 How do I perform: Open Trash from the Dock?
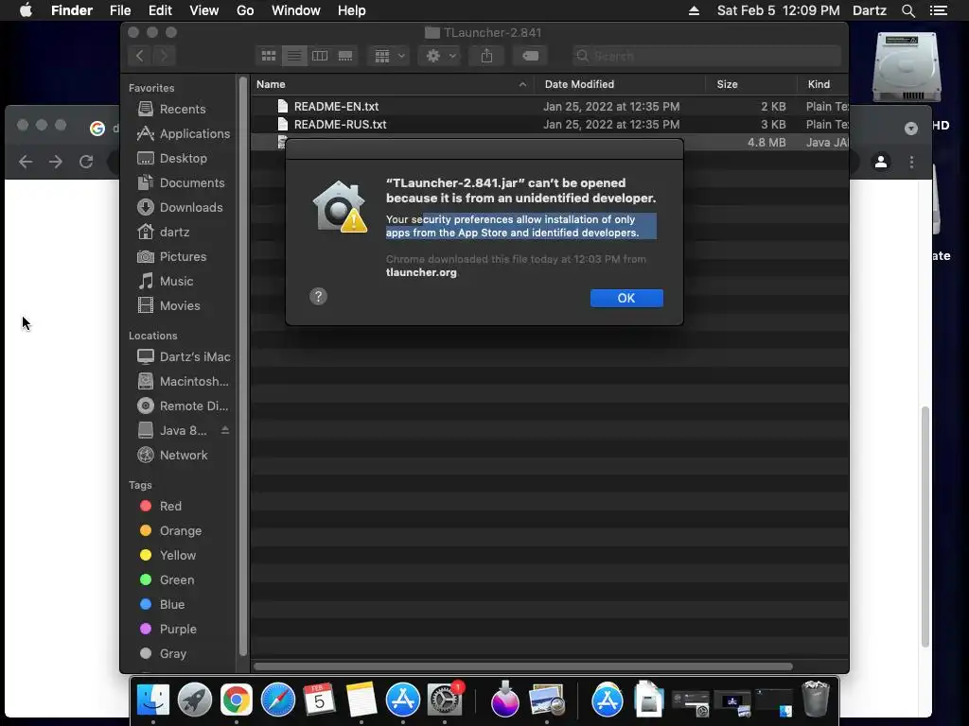coord(815,699)
